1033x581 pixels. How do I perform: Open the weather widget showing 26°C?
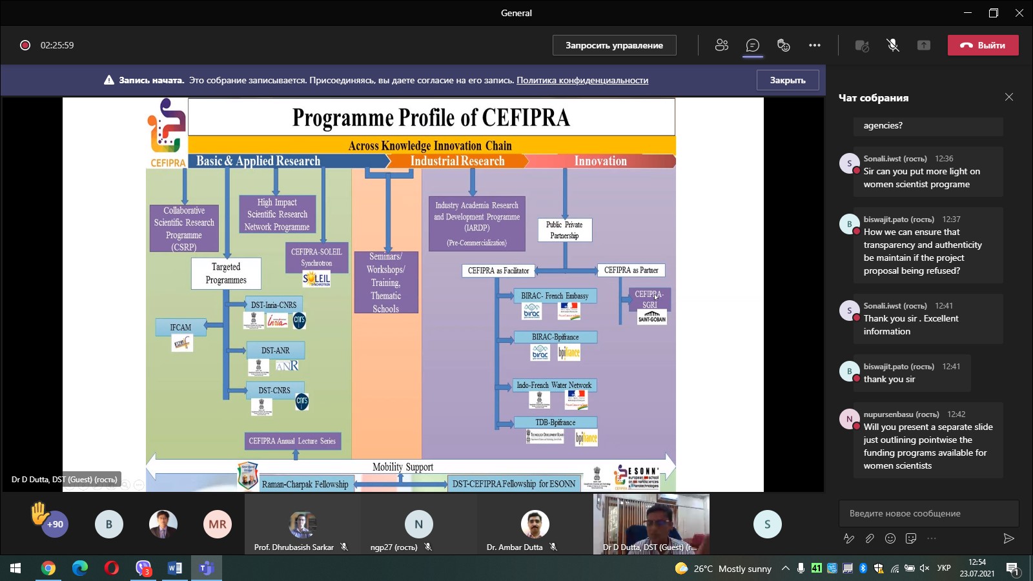(x=723, y=569)
